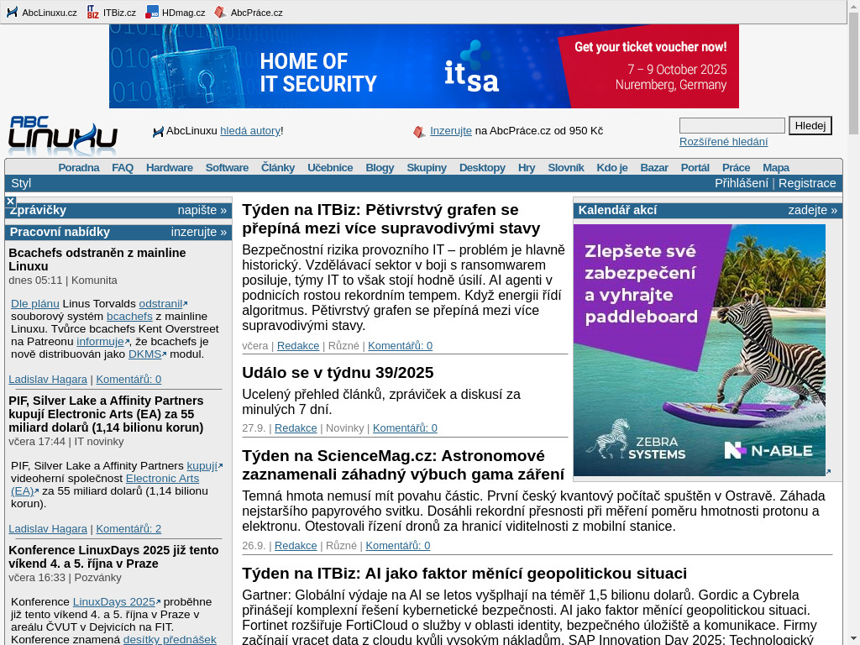
Task: Click the 'Inzerujte' link for AbcPráce.cz
Action: (450, 130)
